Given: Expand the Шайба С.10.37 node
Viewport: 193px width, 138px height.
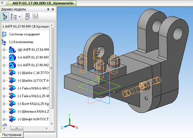Looking at the screenshot, I should click(4, 73).
